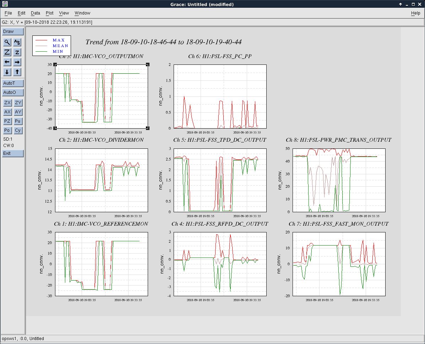Viewport: 425px width, 344px height.
Task: Click the Ch 5 PSL-FSS_TPD_DC_OUTPUT graph
Action: [220, 180]
